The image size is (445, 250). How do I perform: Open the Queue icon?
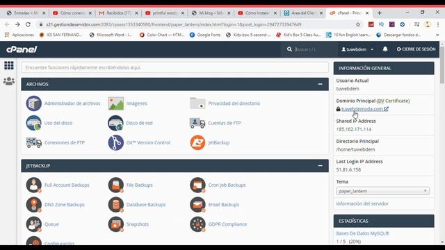[34, 224]
